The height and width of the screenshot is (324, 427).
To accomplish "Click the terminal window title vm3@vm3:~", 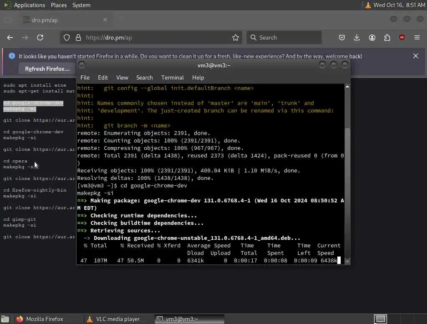I will pyautogui.click(x=214, y=65).
